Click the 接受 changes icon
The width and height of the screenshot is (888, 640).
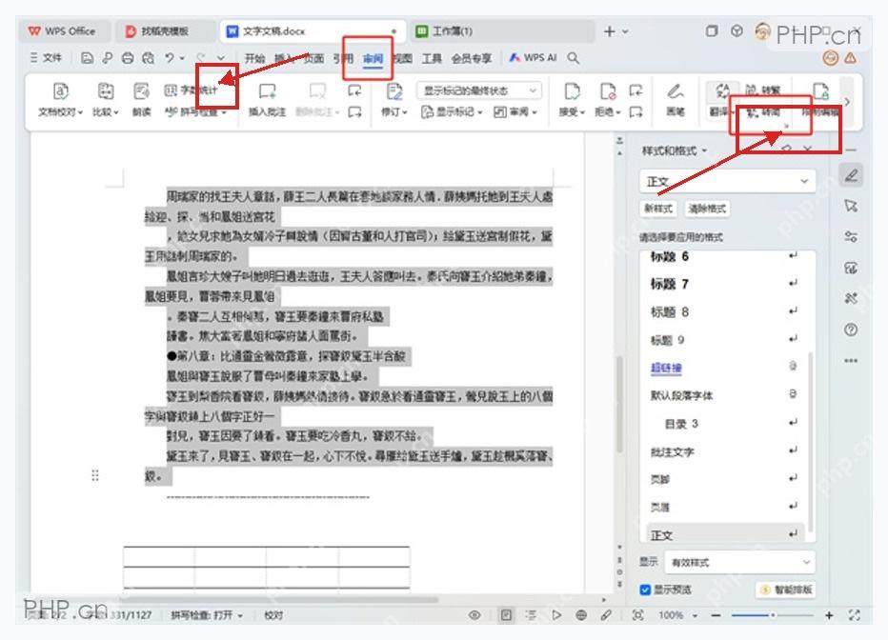pos(572,91)
